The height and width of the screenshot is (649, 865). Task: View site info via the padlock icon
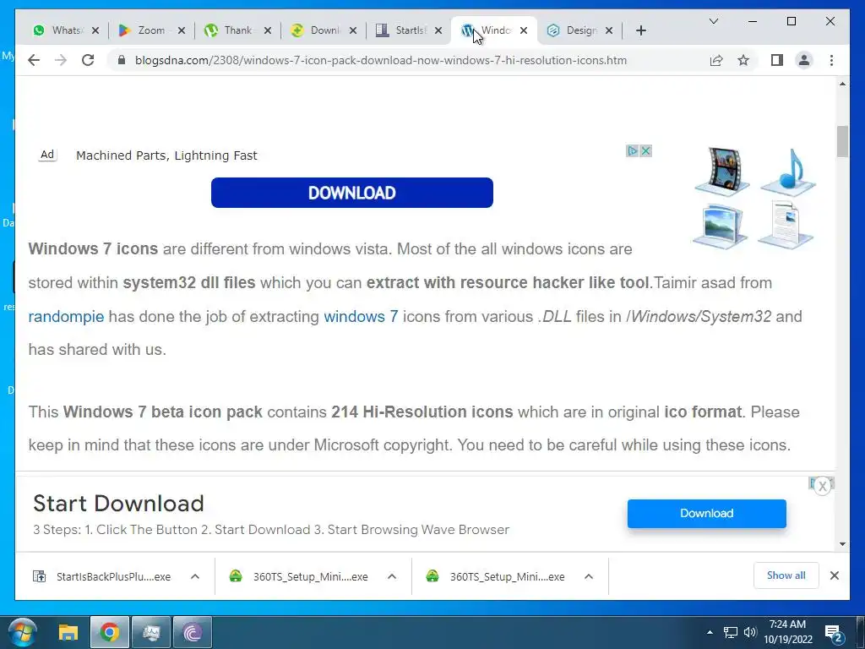[x=122, y=60]
